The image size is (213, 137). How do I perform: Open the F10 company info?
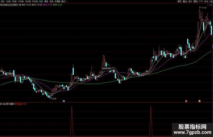[201, 1]
